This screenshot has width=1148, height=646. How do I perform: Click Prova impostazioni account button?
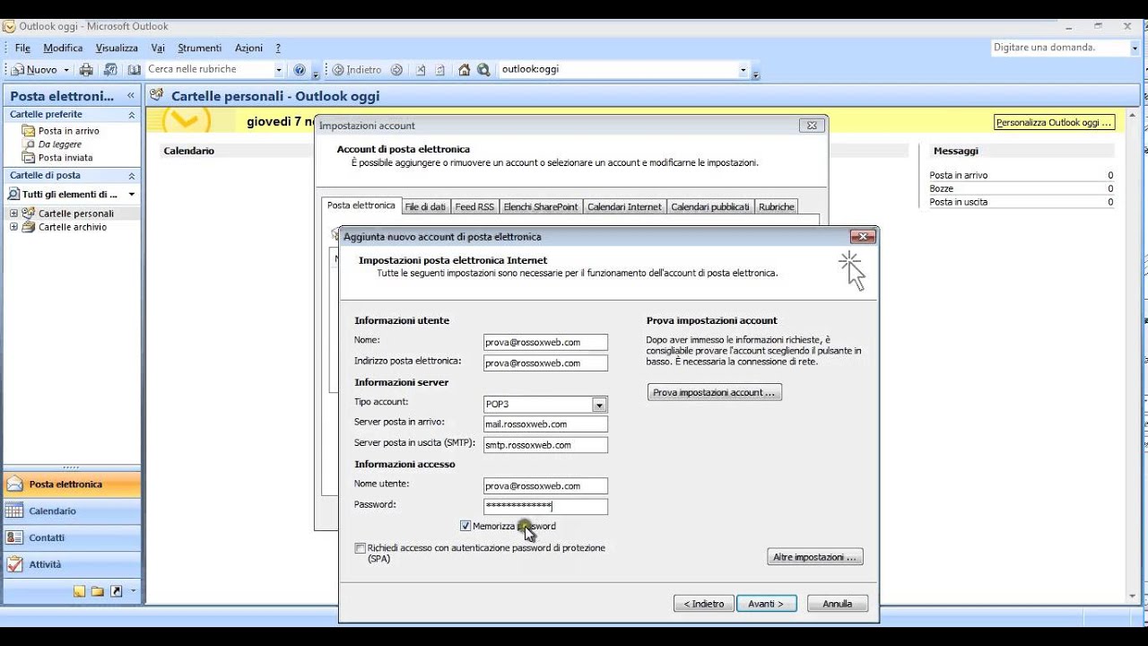pyautogui.click(x=714, y=393)
